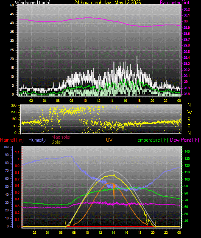Click the "24 hour graph day : May 13 2026" heading
Viewport: 201px width, 238px height.
[108, 2]
